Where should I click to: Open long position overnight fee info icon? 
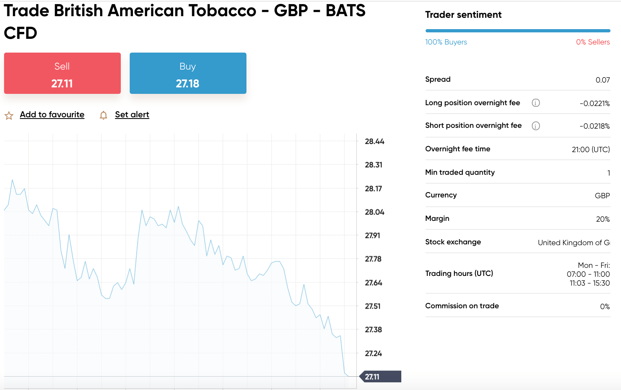535,103
